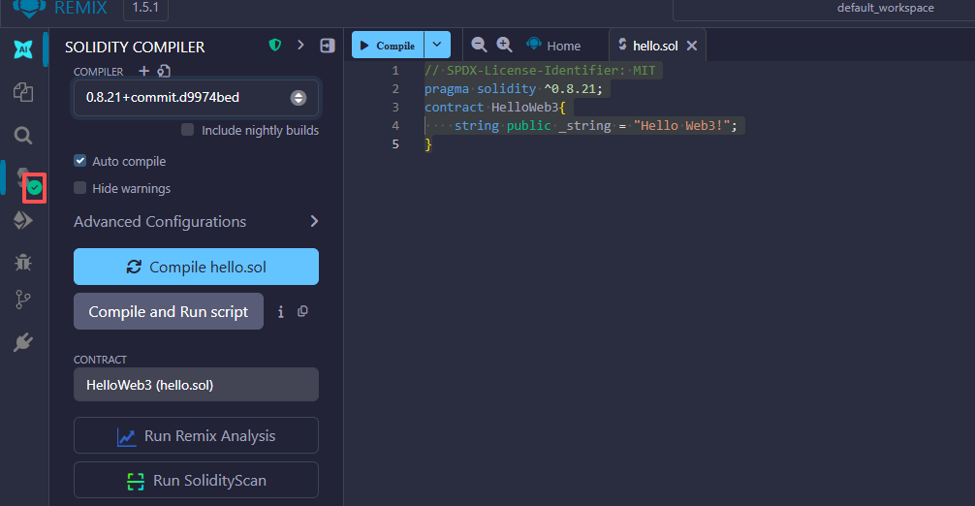Zoom out the editor font
This screenshot has width=975, height=506.
479,45
